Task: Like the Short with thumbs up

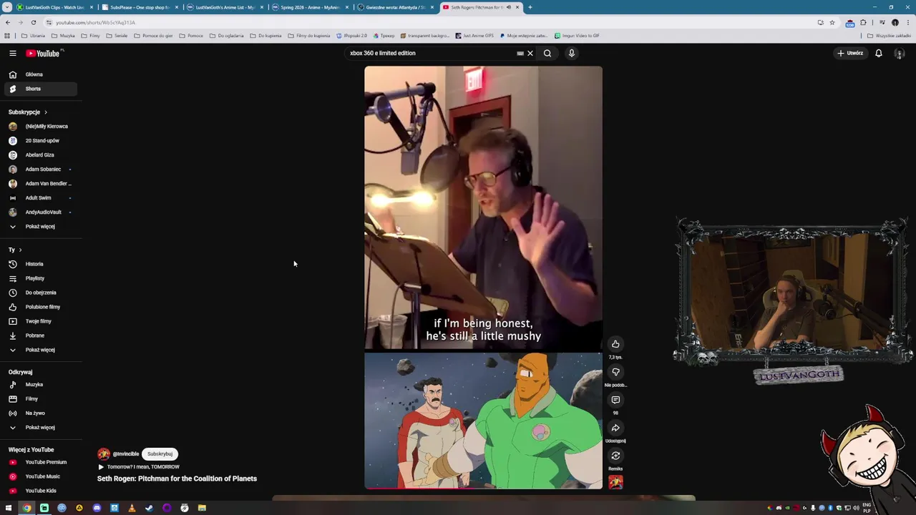Action: click(615, 344)
